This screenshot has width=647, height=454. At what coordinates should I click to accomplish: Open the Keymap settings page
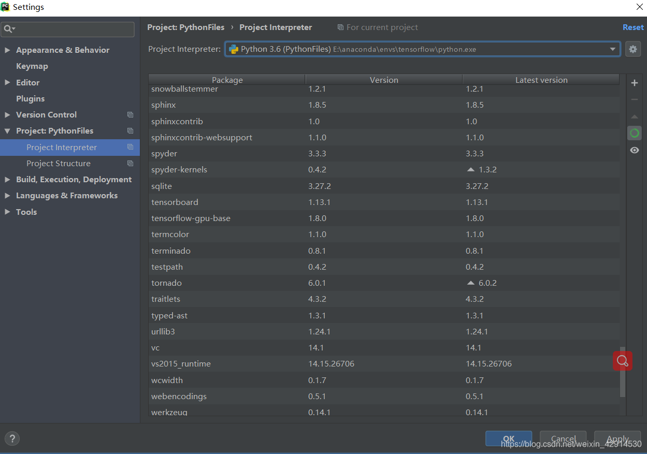[32, 66]
